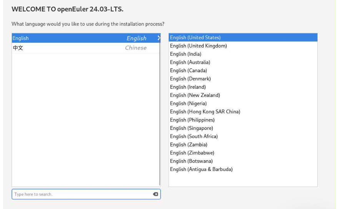Choose English (United Kingdom) locale

[243, 46]
